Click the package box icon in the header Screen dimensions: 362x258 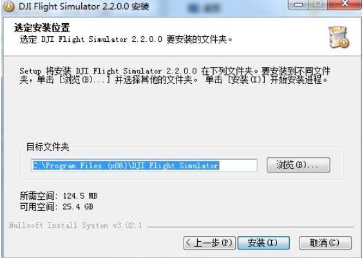[x=339, y=37]
